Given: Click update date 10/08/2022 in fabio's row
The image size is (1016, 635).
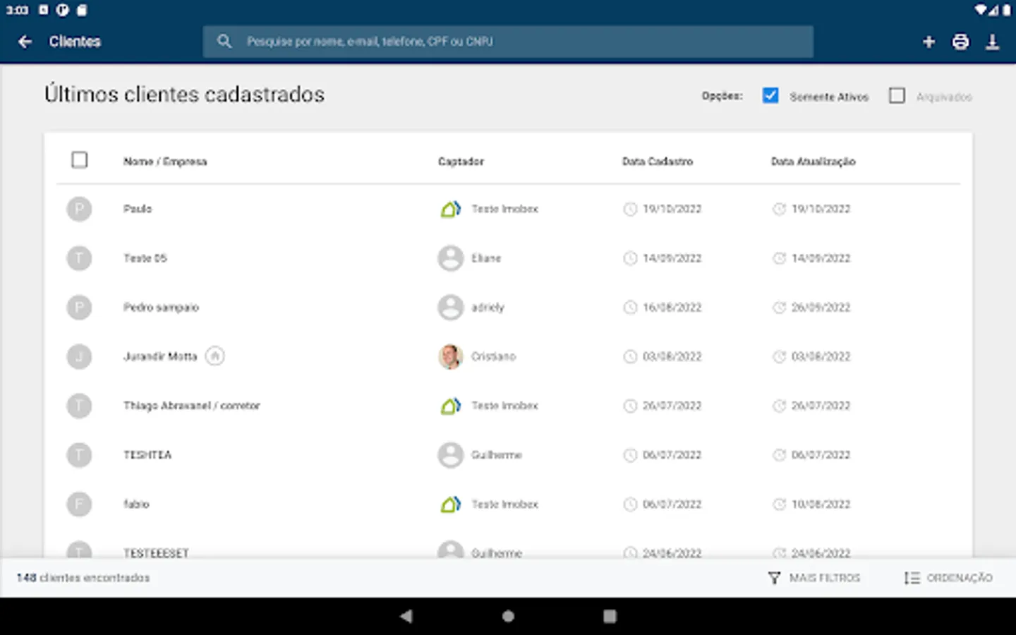Looking at the screenshot, I should (821, 504).
